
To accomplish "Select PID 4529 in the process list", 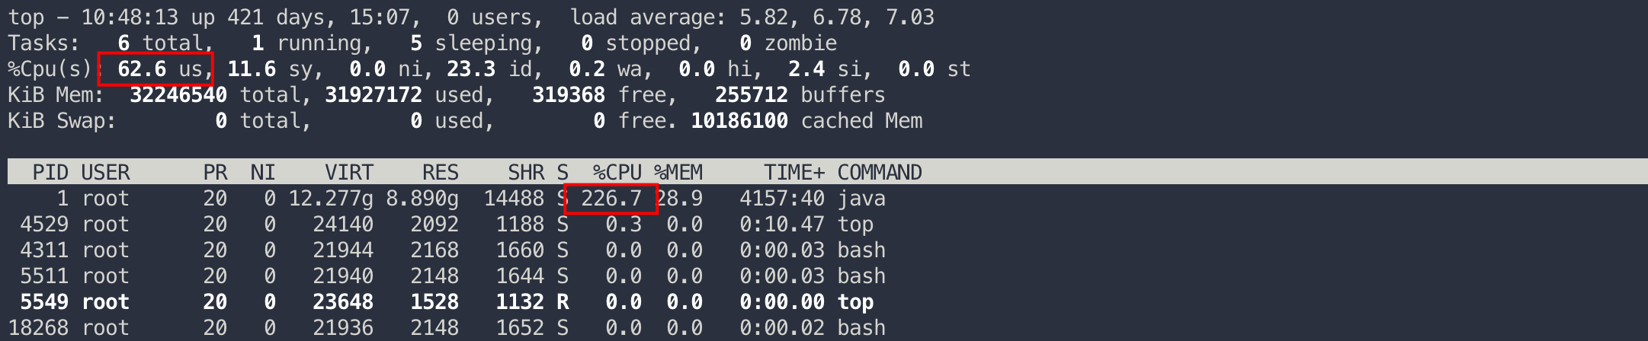I will click(x=44, y=225).
